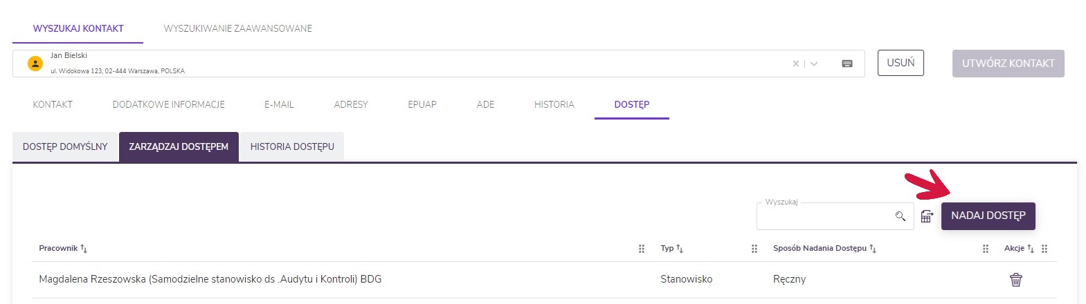Viewport: 1086px width, 304px height.
Task: Clear the selected contact with the X
Action: pyautogui.click(x=796, y=64)
